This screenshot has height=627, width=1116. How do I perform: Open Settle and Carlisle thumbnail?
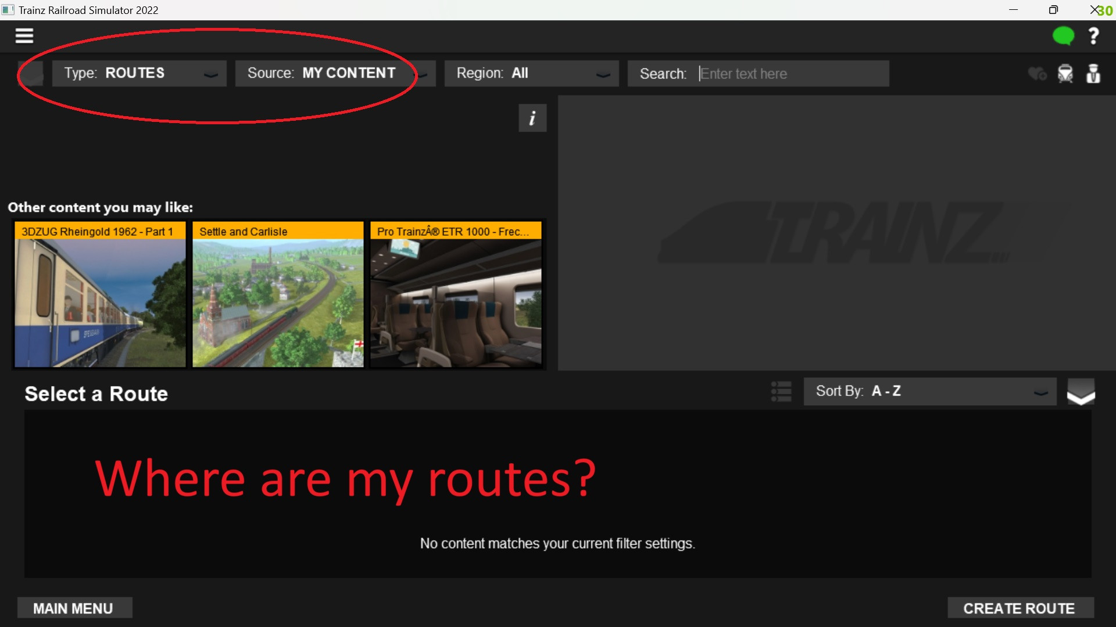click(278, 295)
